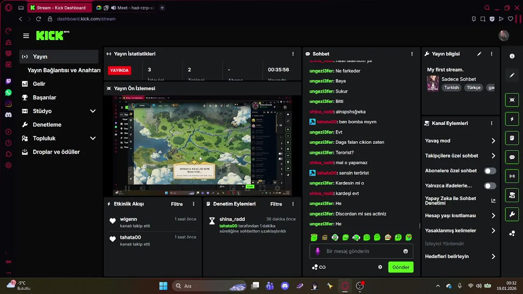The height and width of the screenshot is (294, 523).
Task: Expand the Topluluk sidebar section
Action: point(93,138)
